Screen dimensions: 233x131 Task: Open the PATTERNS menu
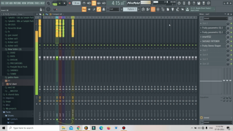click(x=17, y=3)
